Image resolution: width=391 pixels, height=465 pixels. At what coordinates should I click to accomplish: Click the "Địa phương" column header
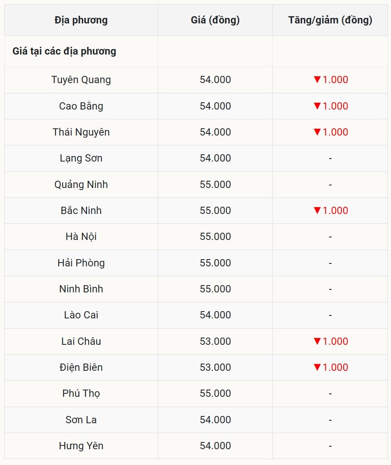[81, 20]
